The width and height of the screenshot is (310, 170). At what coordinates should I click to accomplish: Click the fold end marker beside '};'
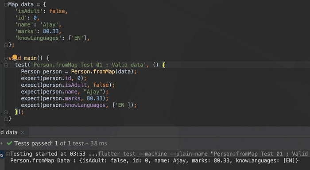tap(6, 45)
